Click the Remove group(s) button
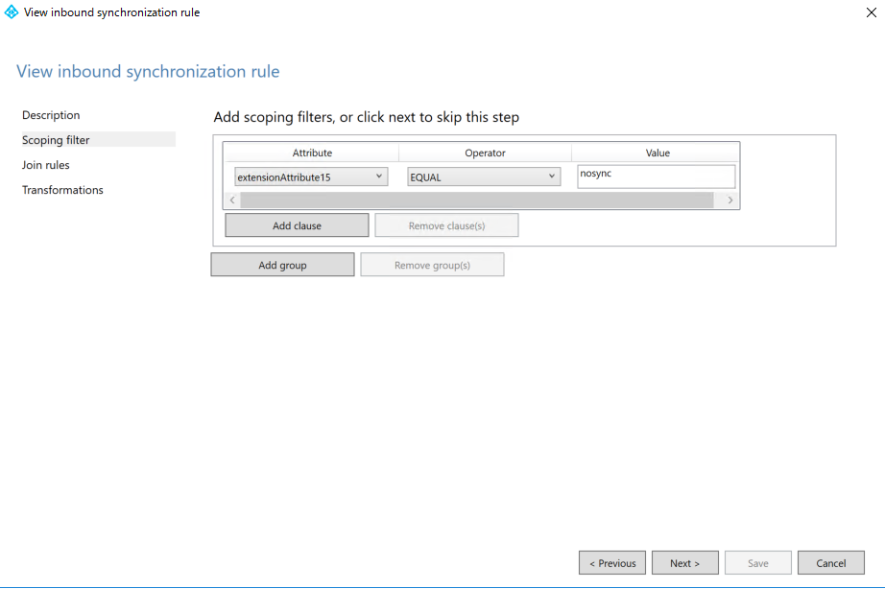The height and width of the screenshot is (589, 885). (x=432, y=264)
